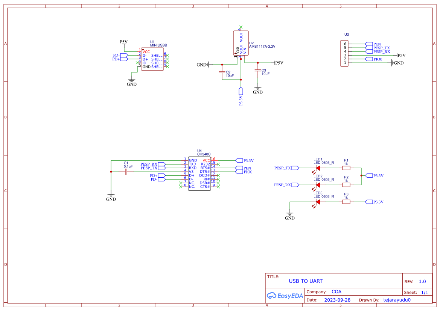This screenshot has width=440, height=311.
Task: Click the PESP_RX port arrow at U3
Action: point(368,51)
